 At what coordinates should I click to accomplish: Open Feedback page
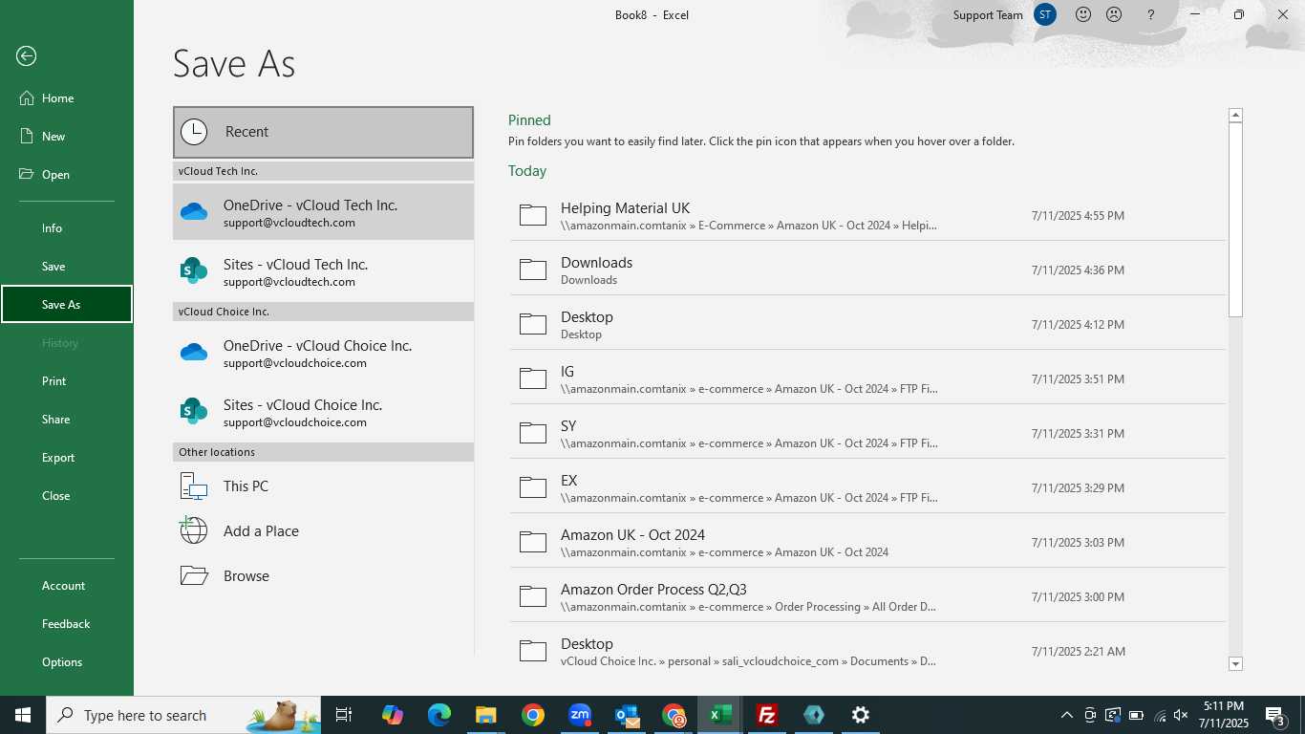point(67,624)
